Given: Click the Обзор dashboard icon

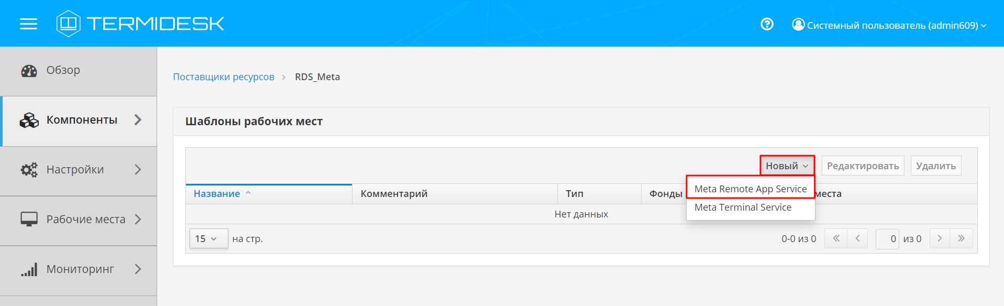Looking at the screenshot, I should click(29, 71).
